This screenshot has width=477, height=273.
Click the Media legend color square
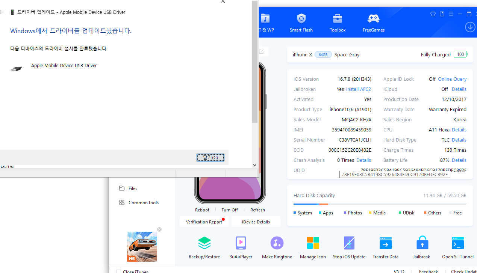[370, 213]
